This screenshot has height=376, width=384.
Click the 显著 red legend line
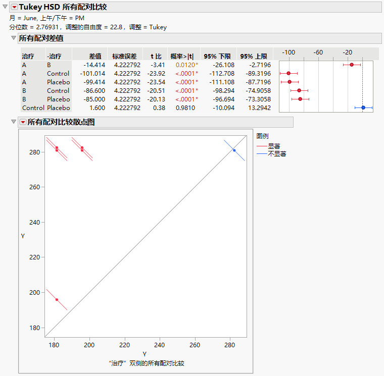(x=262, y=146)
